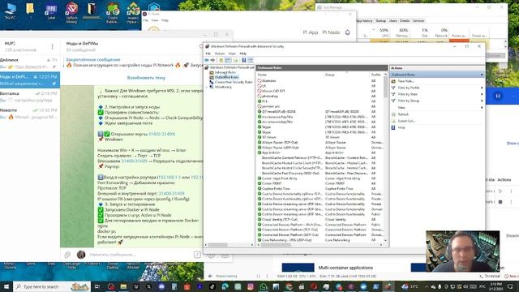Open Болталка topic in Telegram
Image resolution: width=519 pixels, height=292 pixels.
[x=30, y=97]
